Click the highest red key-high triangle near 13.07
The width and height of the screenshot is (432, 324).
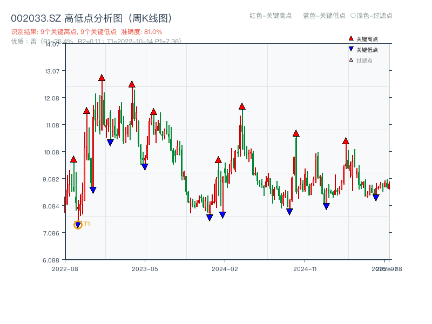pos(102,77)
